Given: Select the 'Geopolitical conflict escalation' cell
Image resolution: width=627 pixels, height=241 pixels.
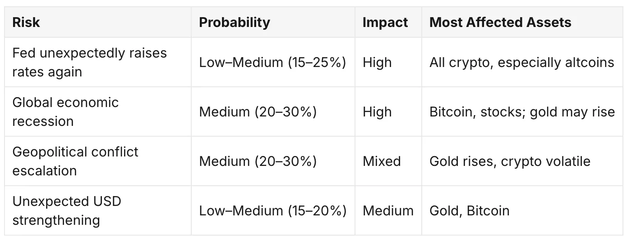Looking at the screenshot, I should (98, 161).
